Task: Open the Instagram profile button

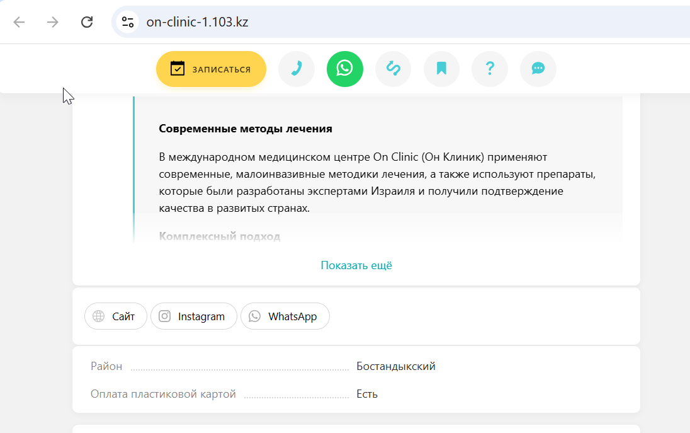Action: click(x=194, y=316)
